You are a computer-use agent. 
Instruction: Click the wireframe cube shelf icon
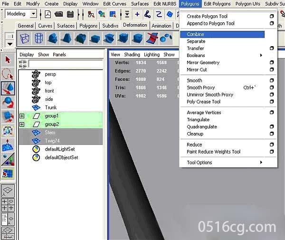pos(25,38)
